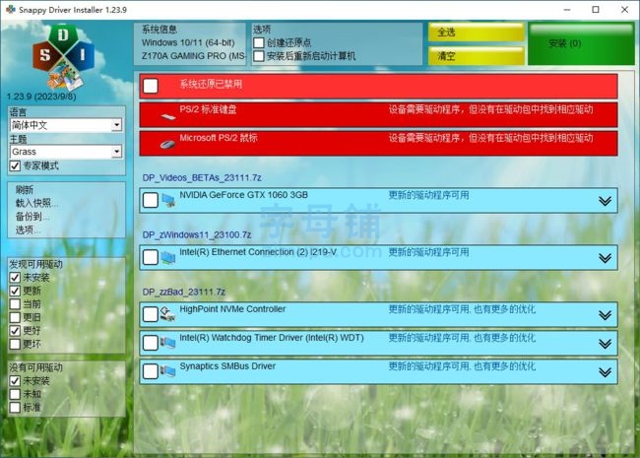Screen dimensions: 640x458
Task: Enable 安装后重新启动计算机 checkbox
Action: pos(258,56)
